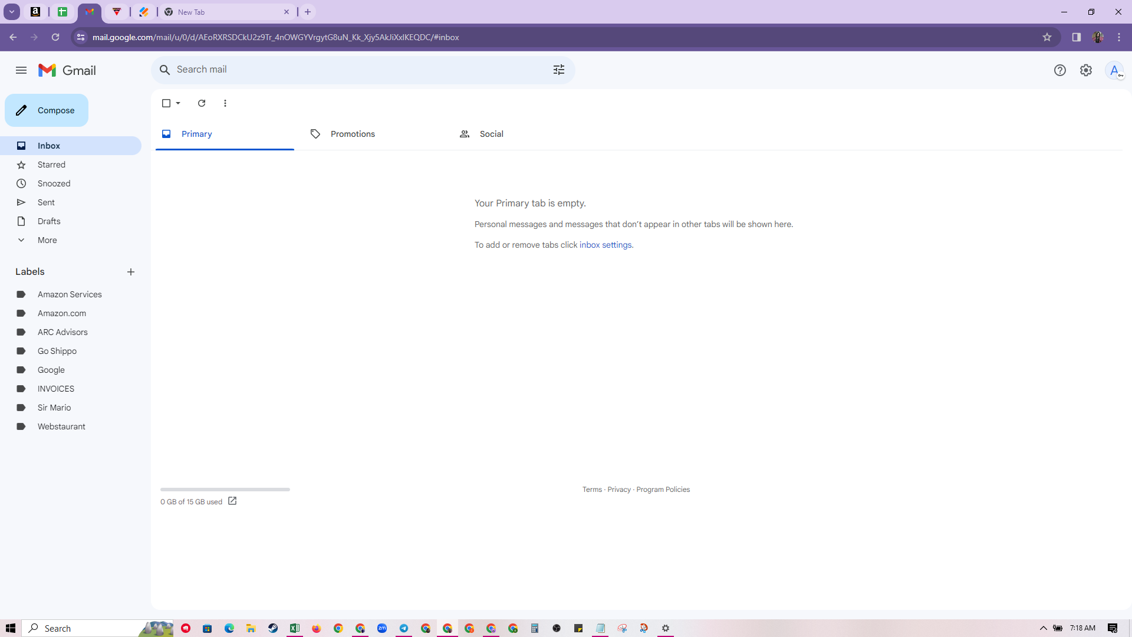Click the Windows taskbar Search box
1132x637 pixels.
point(98,628)
